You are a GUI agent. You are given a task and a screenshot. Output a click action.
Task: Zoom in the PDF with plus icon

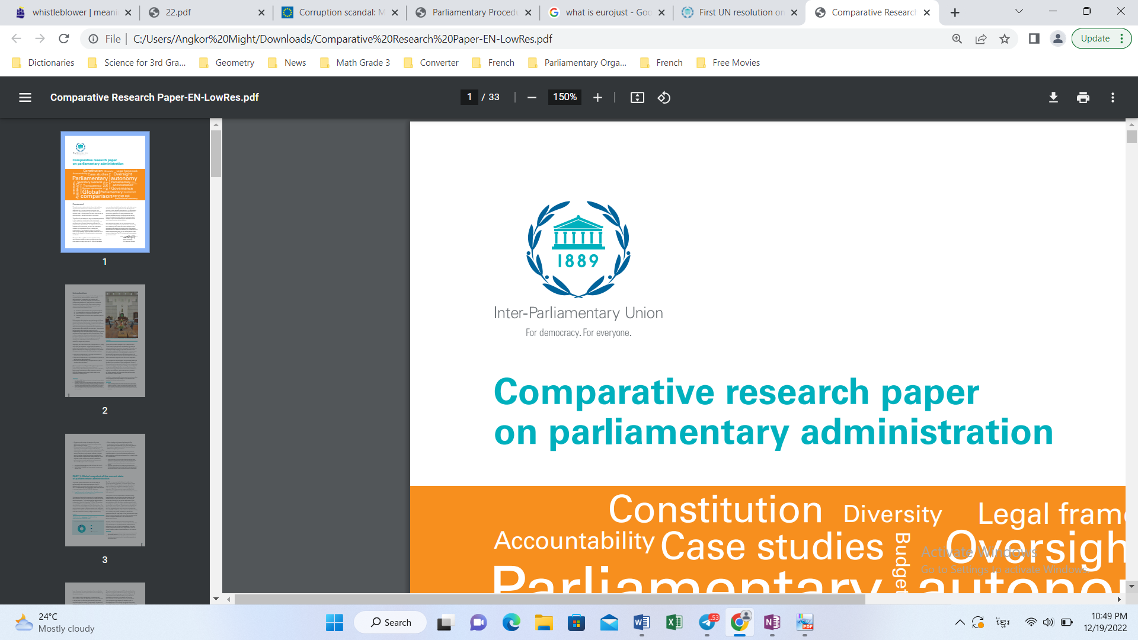point(597,97)
